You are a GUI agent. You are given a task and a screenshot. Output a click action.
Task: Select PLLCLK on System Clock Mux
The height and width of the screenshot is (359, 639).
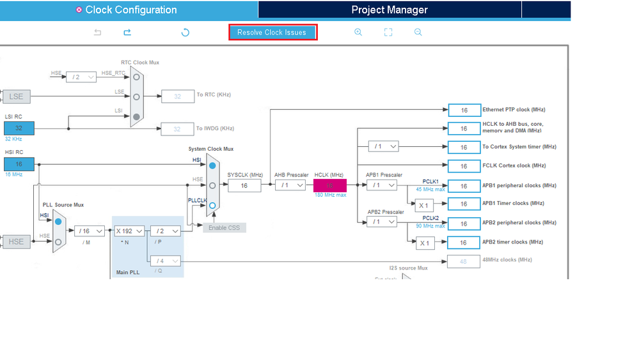click(x=212, y=206)
